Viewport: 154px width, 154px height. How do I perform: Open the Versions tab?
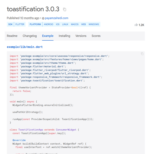(81, 36)
